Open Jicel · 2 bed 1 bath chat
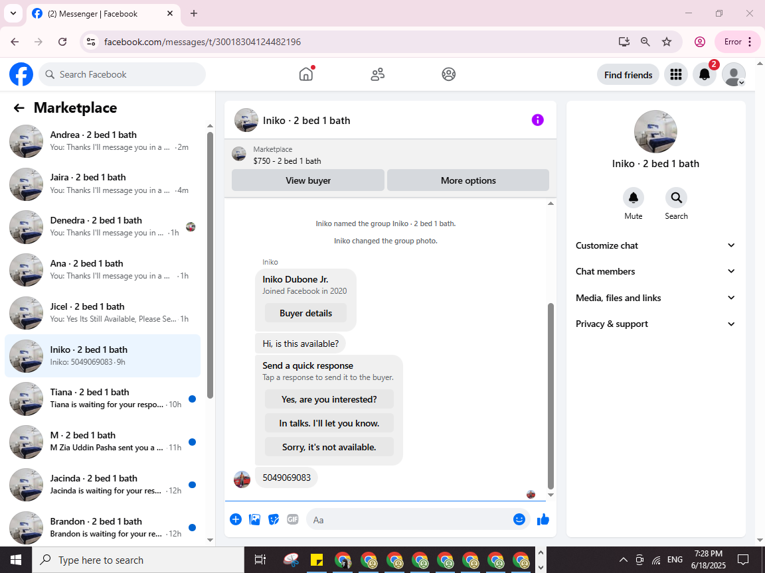Screen dimensions: 765x573 coord(102,313)
